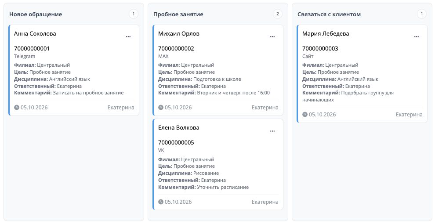This screenshot has width=435, height=224.
Task: Click Ответственный: Екатерина on Анна Соколова card
Action: coord(48,86)
